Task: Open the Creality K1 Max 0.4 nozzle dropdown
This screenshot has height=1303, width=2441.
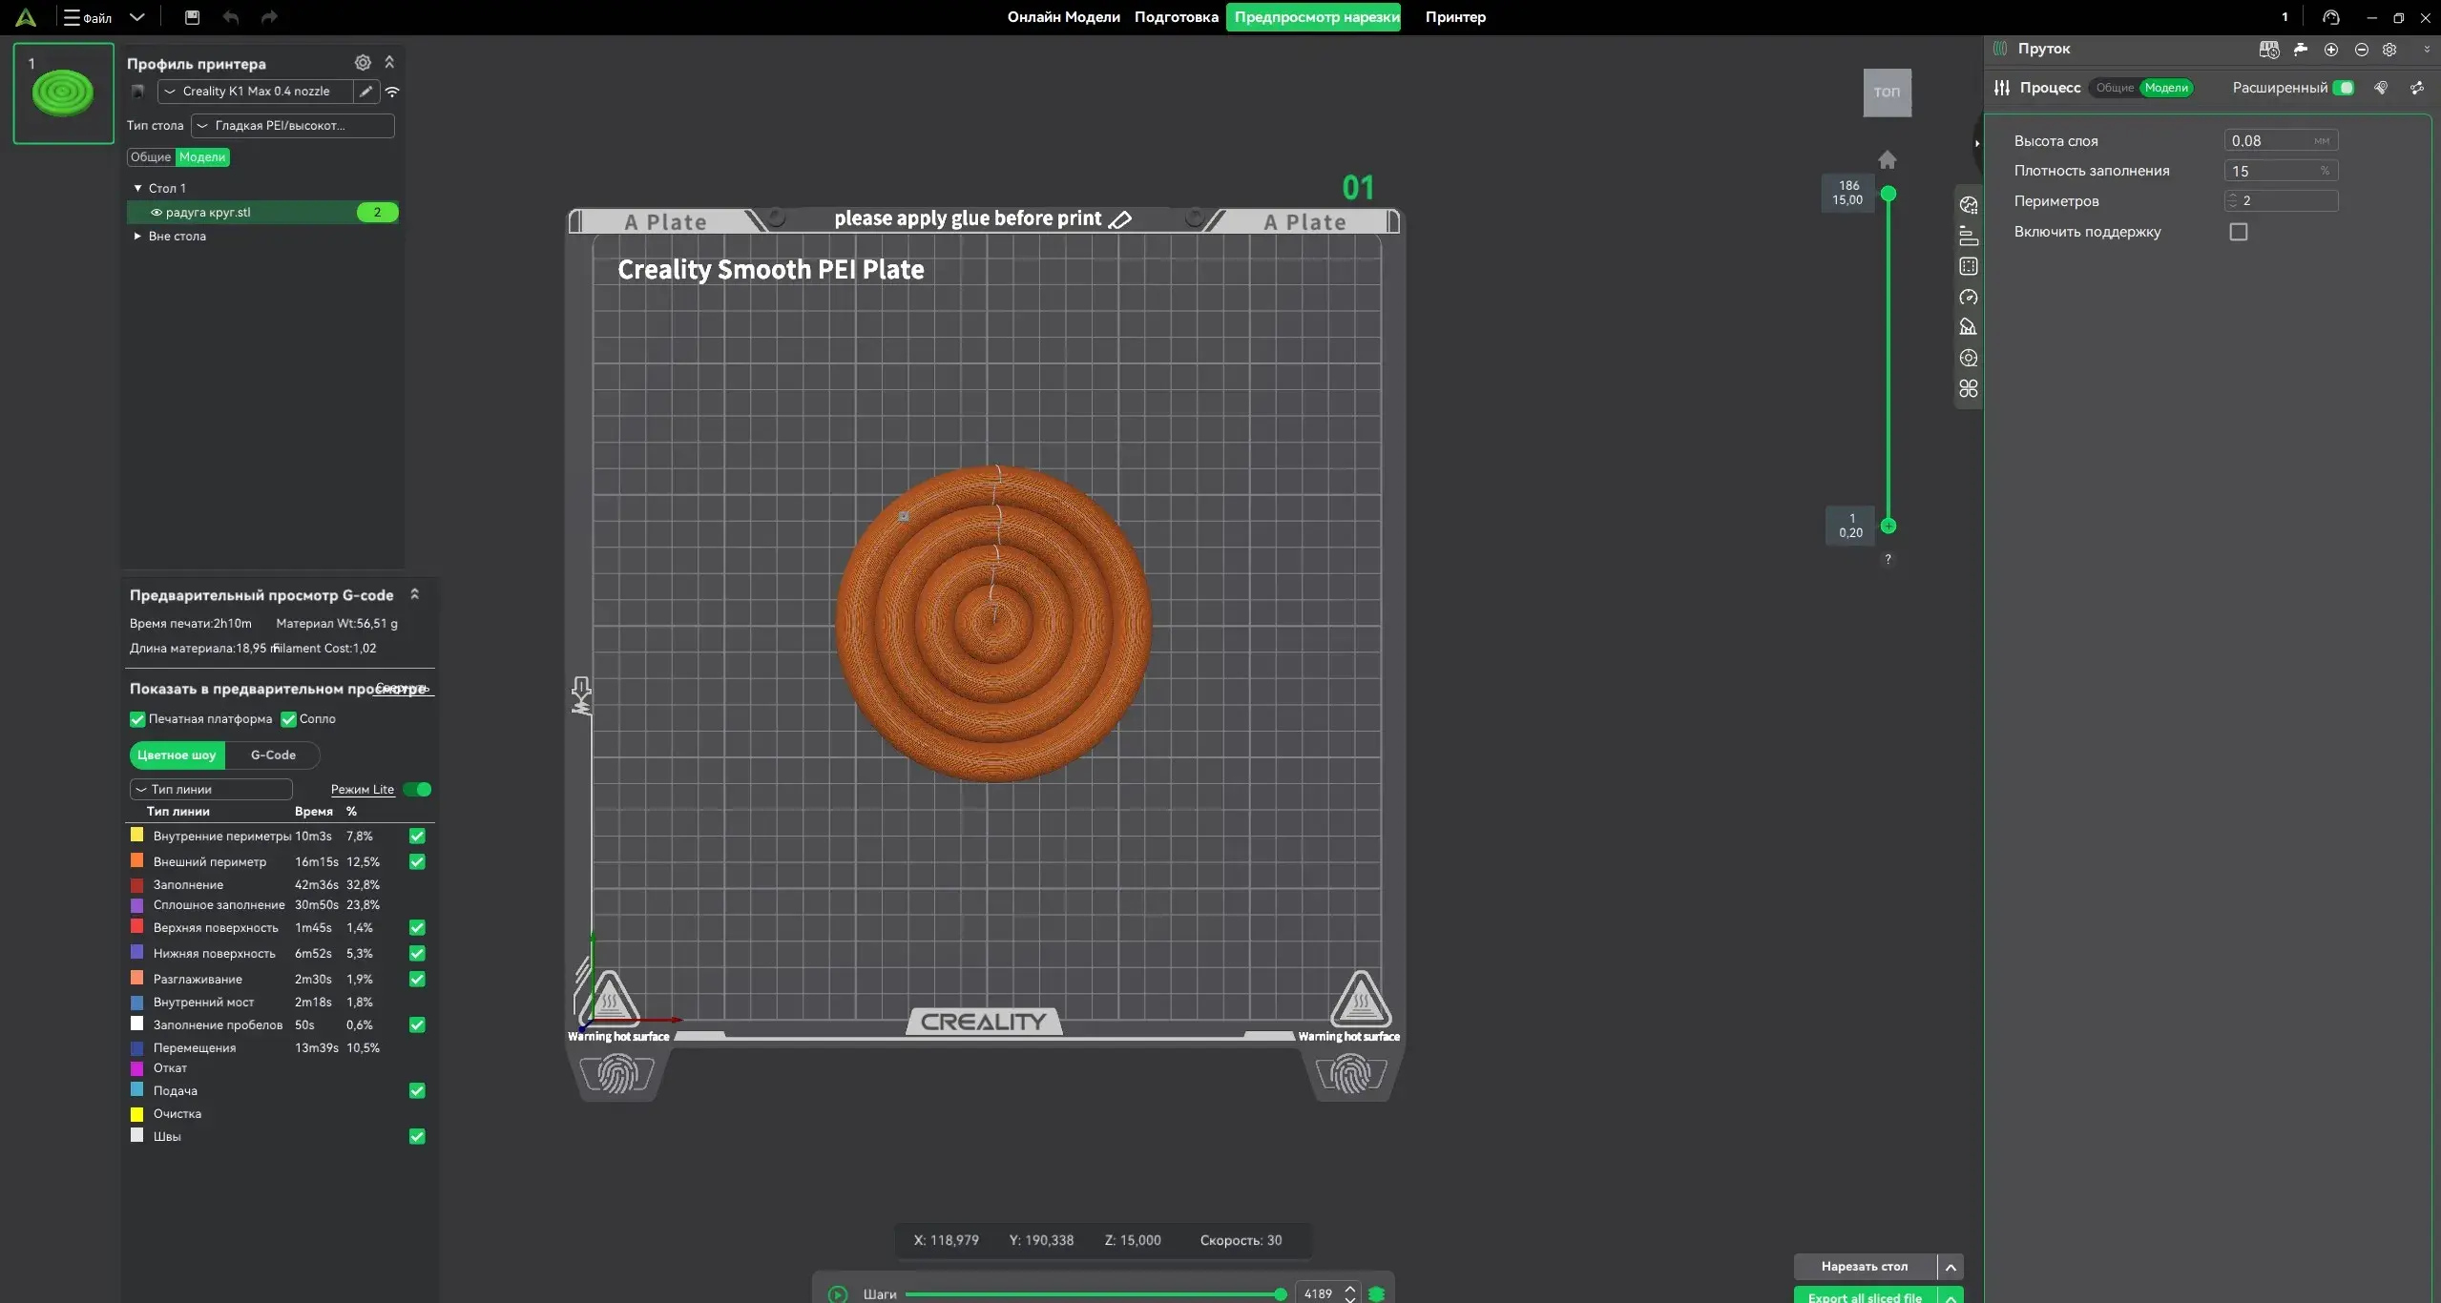Action: (256, 92)
